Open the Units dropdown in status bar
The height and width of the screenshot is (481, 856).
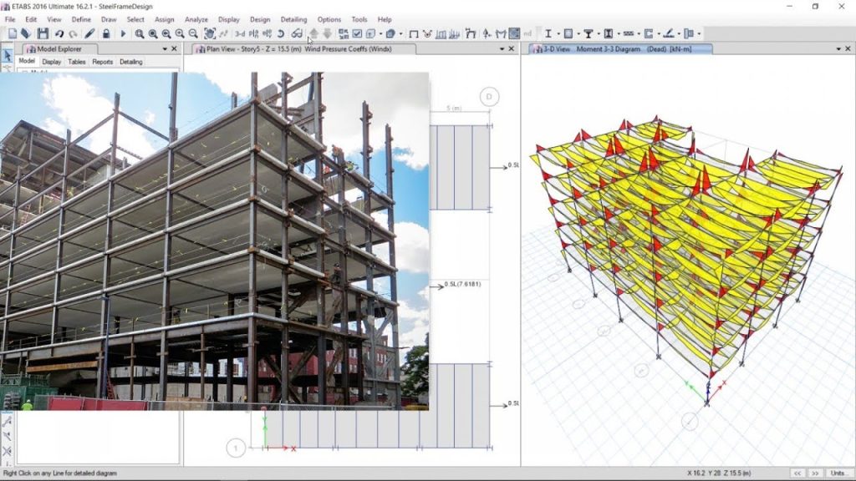838,473
